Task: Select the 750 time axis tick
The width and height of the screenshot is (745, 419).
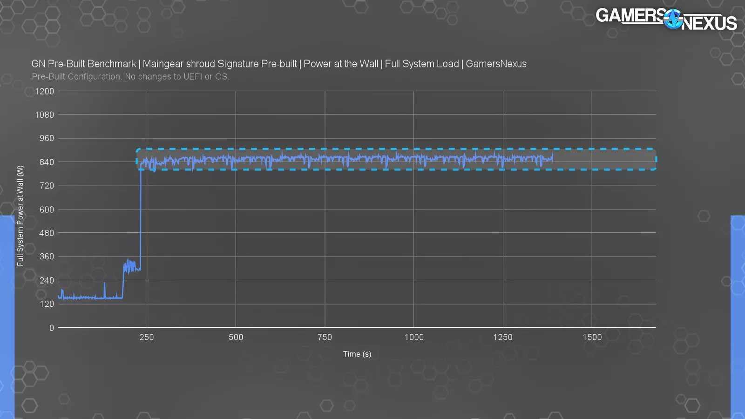Action: pos(325,337)
